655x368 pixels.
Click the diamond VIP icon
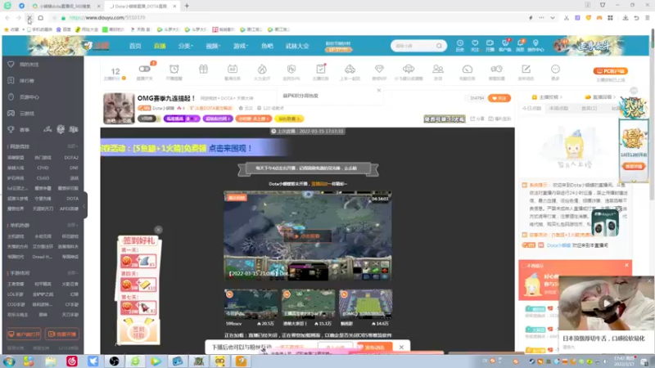click(x=379, y=70)
